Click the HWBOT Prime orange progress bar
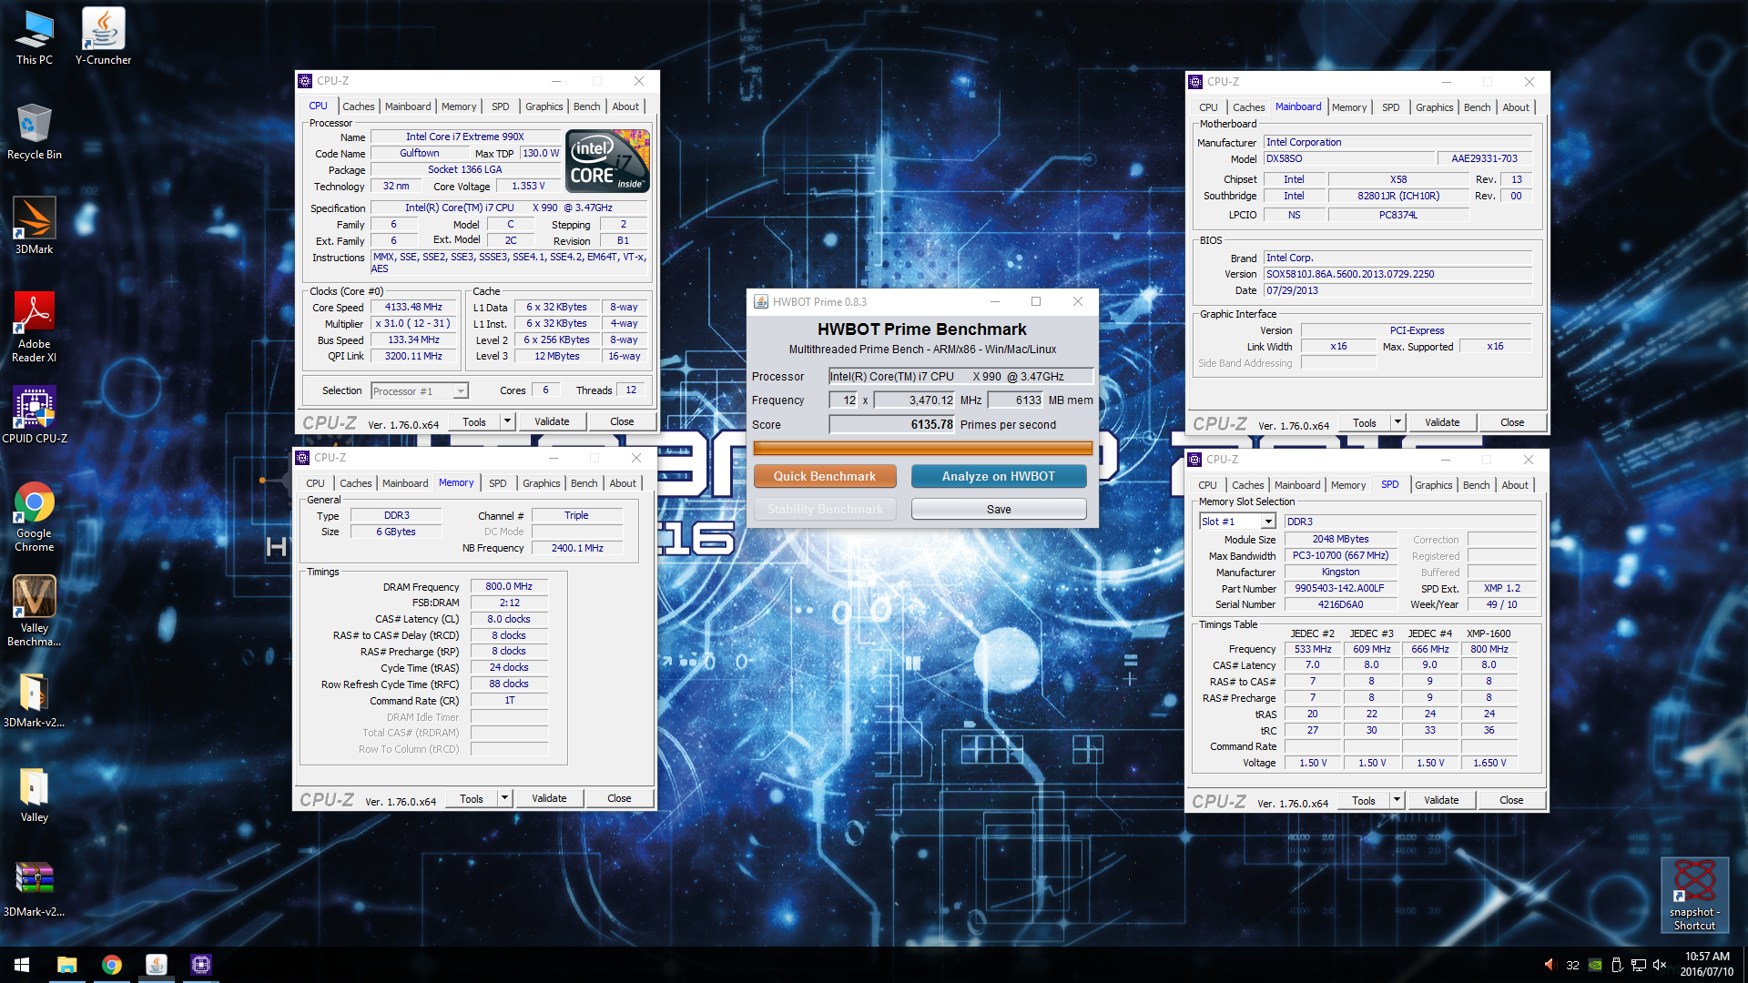1748x983 pixels. click(x=922, y=448)
